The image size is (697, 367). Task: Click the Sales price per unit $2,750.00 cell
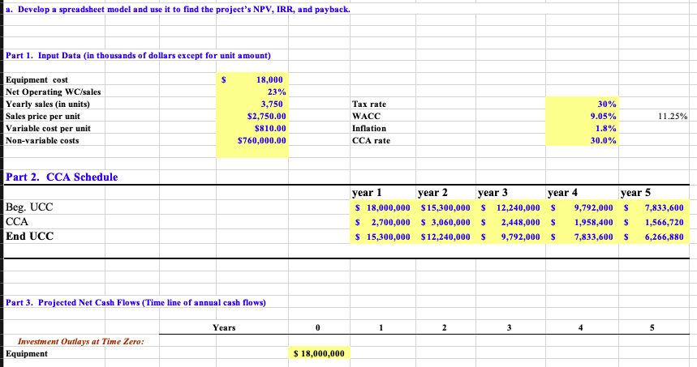pyautogui.click(x=252, y=117)
